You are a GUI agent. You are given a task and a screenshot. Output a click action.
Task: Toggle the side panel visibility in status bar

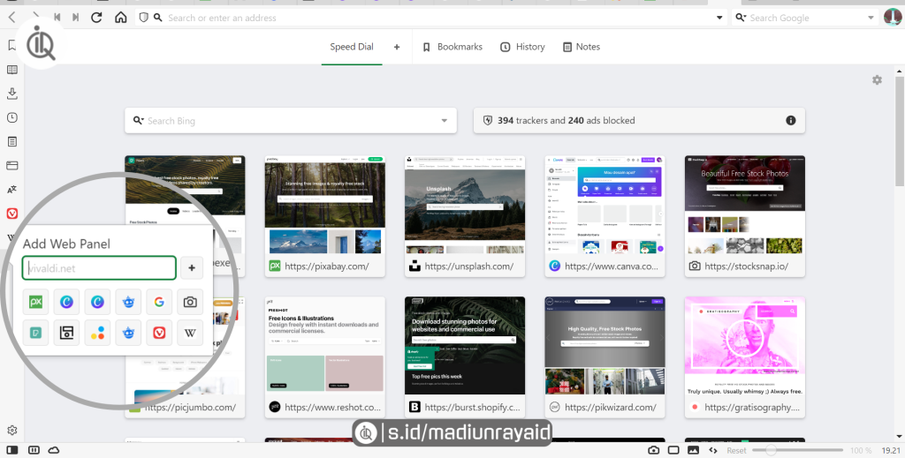[x=12, y=450]
